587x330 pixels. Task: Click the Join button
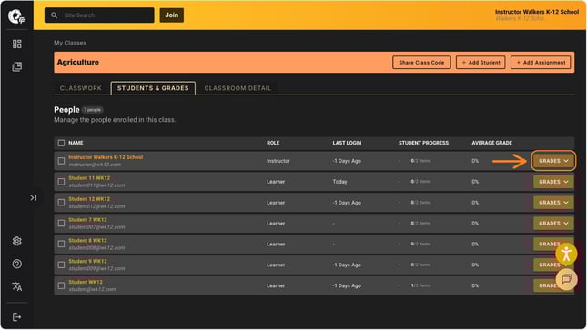pyautogui.click(x=172, y=15)
